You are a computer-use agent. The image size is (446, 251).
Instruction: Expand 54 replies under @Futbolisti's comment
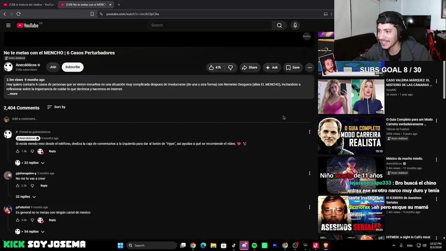tap(30, 231)
